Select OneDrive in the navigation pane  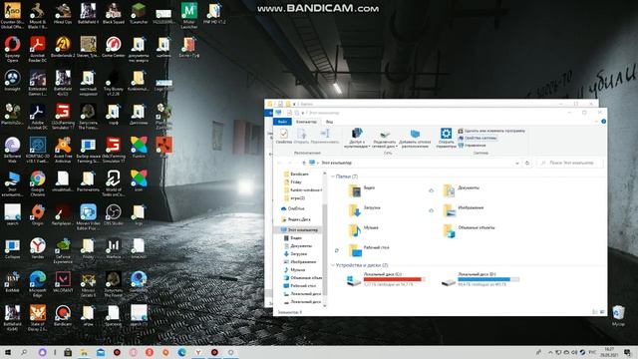tap(293, 208)
